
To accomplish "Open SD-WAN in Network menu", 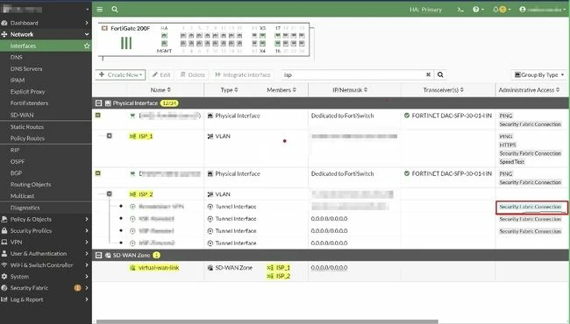I will [22, 115].
